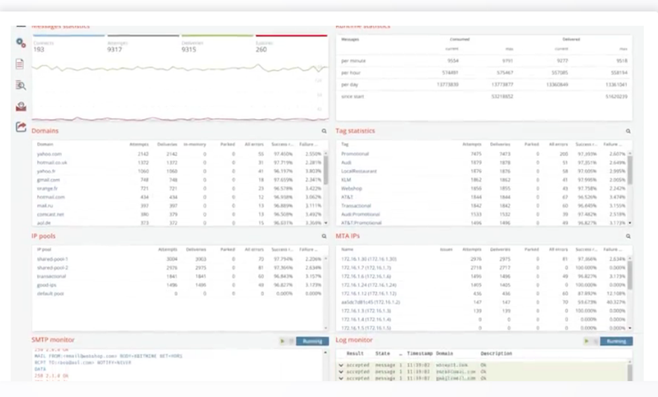The image size is (658, 397).
Task: Click the Timestamp column header in Log monitor
Action: coord(420,354)
